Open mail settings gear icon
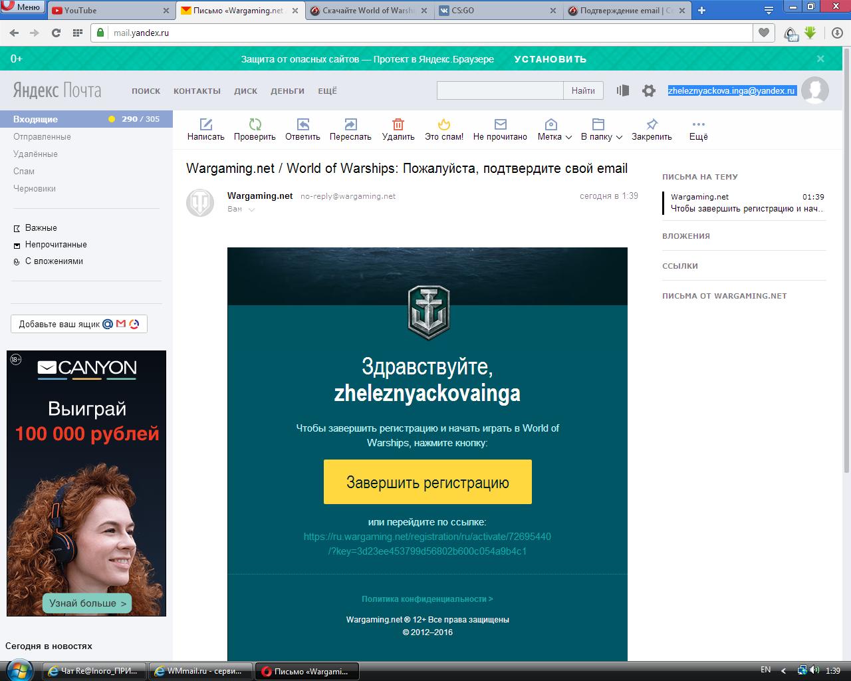851x681 pixels. [x=649, y=90]
